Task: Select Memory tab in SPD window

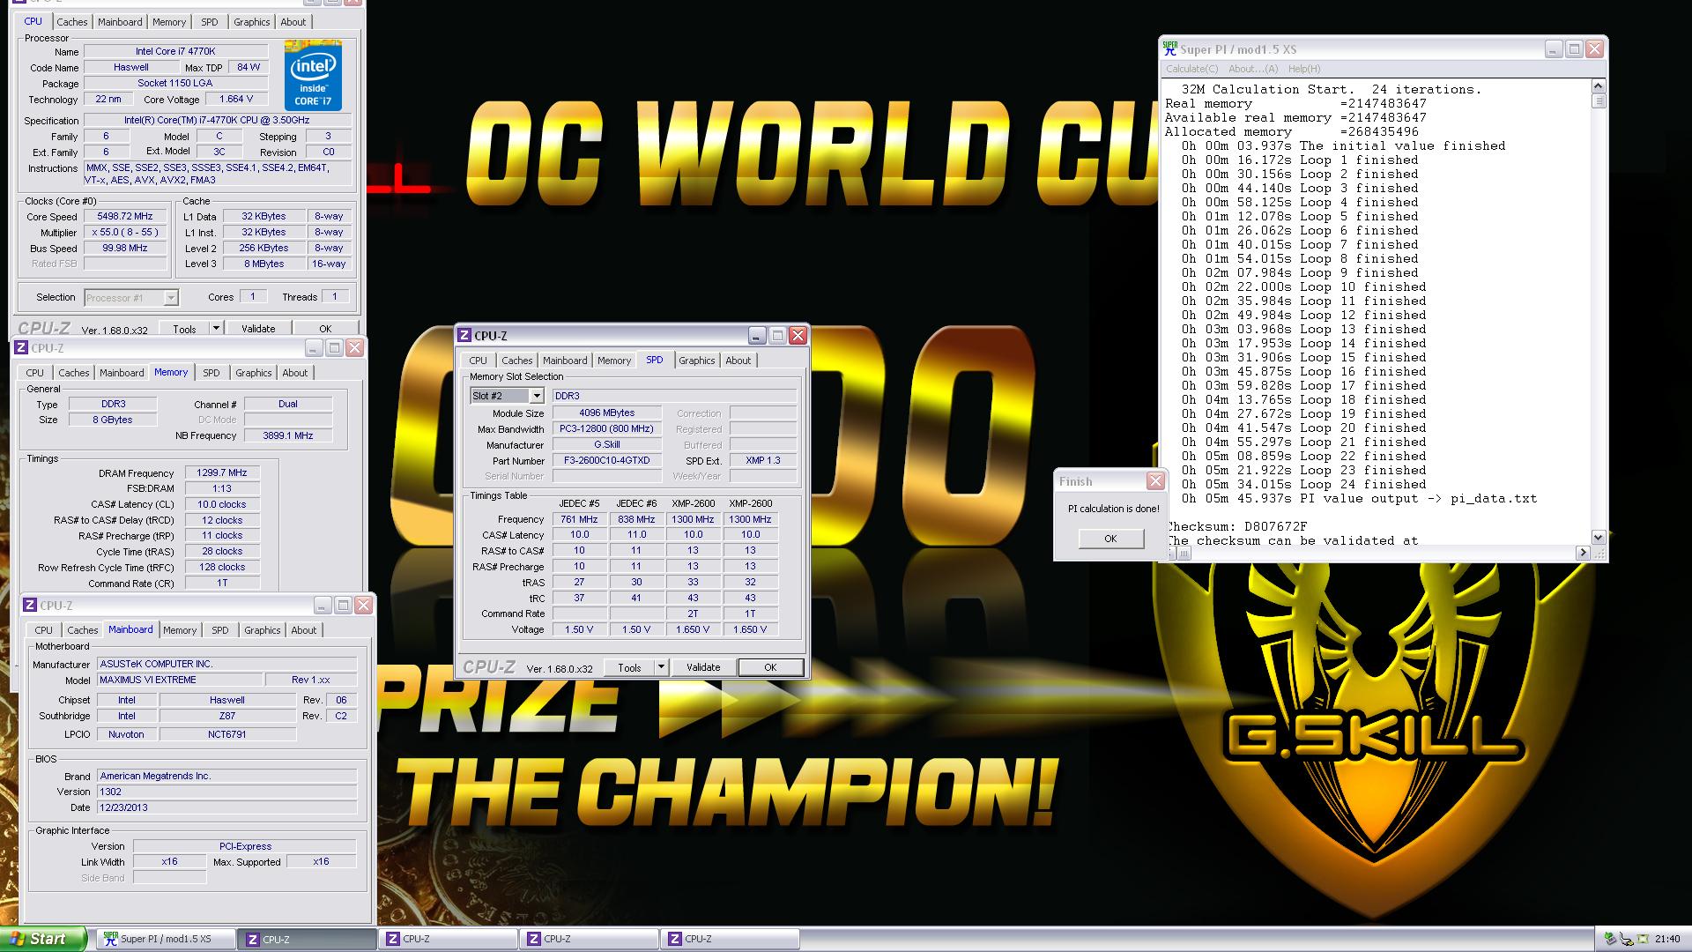Action: 614,361
